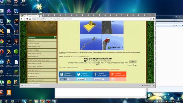
Task: Open the Mortal Kombat desktop shortcut
Action: (16, 23)
